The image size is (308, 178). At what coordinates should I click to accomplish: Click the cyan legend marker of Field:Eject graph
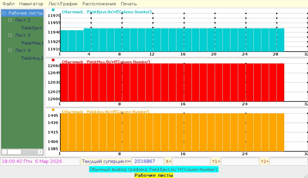pos(53,10)
